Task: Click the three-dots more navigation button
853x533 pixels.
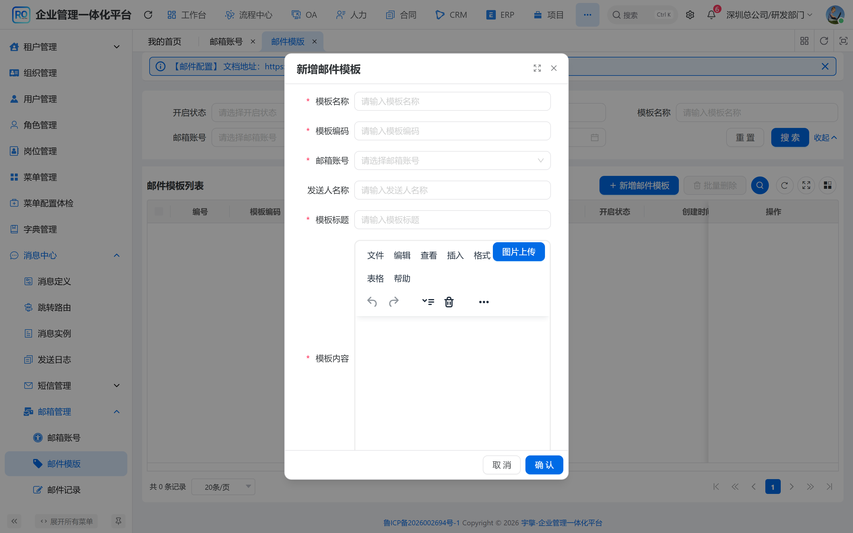Action: click(587, 15)
